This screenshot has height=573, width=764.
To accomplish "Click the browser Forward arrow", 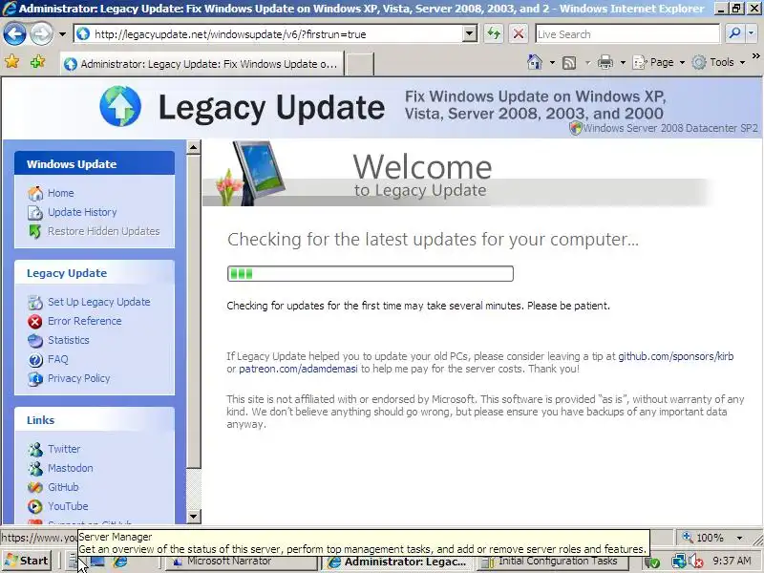I will (41, 34).
